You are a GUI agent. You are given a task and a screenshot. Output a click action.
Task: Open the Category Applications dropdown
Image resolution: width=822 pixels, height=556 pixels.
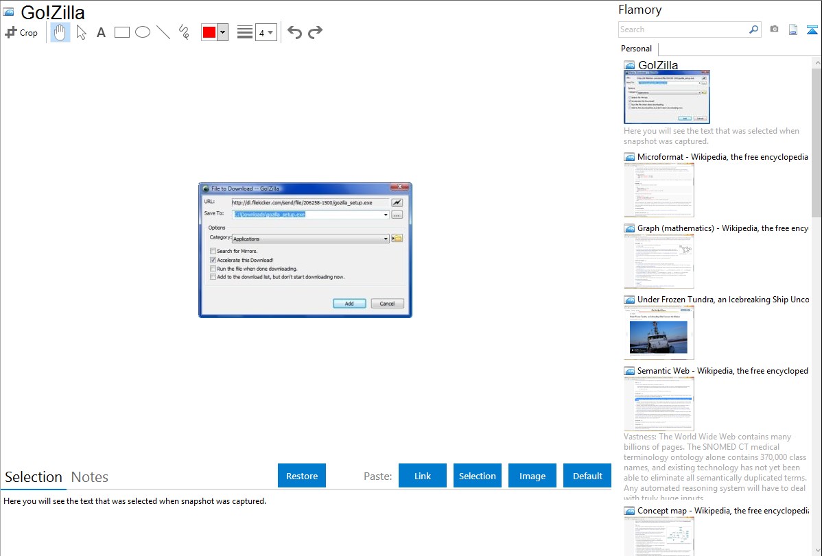[310, 239]
